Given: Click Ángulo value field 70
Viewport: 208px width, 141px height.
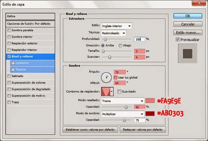Looking at the screenshot, I should (x=120, y=72).
